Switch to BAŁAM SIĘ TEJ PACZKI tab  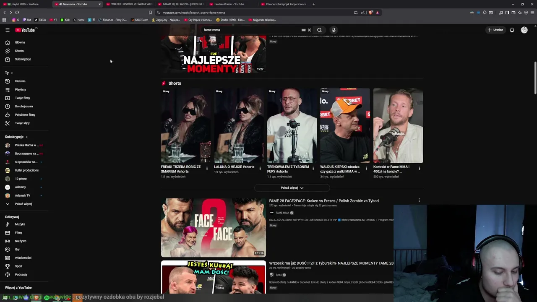click(x=181, y=4)
